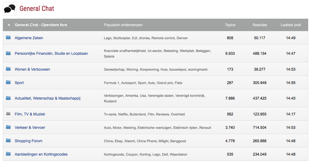
Task: Click the grey folder icon beside Film, TV & Muziek
Action: click(x=8, y=114)
